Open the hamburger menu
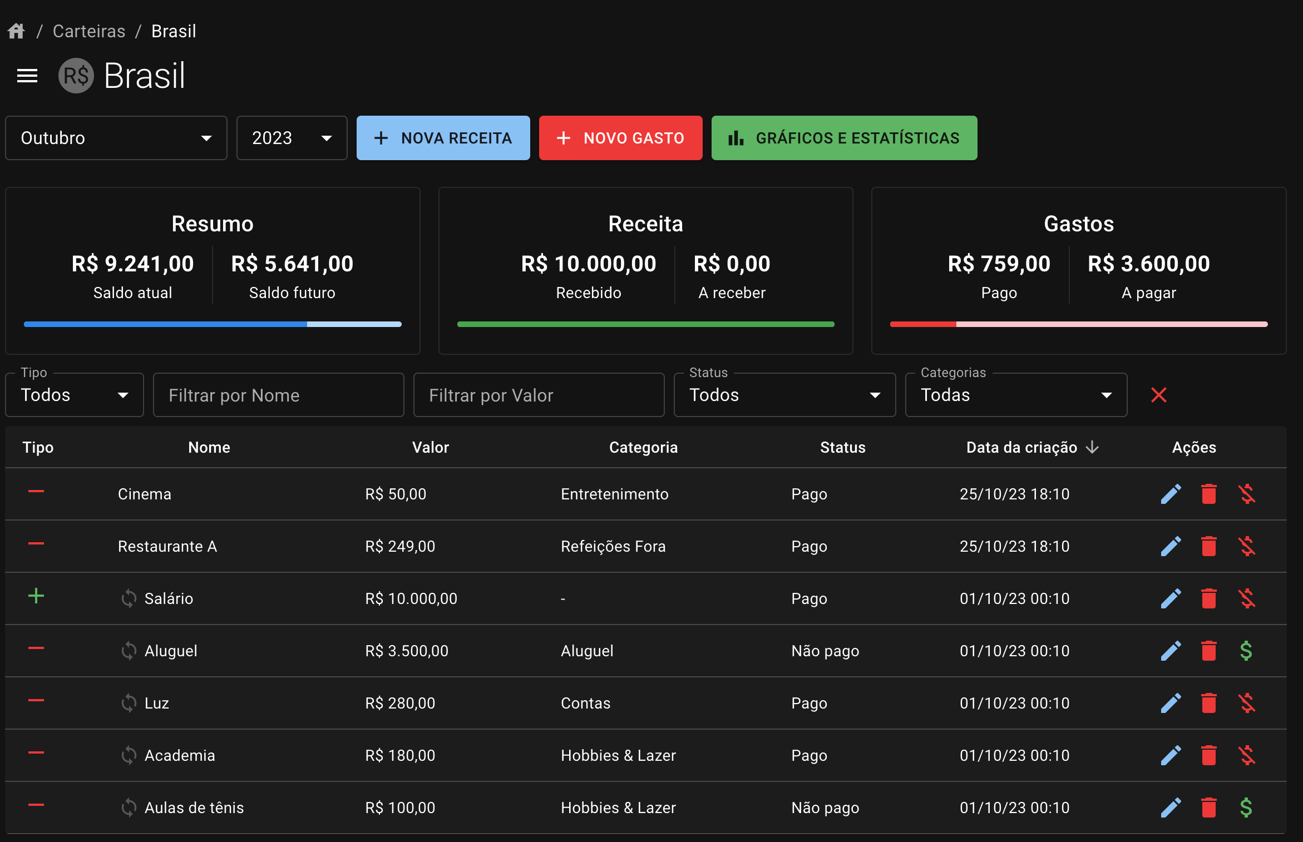The height and width of the screenshot is (842, 1303). coord(27,76)
